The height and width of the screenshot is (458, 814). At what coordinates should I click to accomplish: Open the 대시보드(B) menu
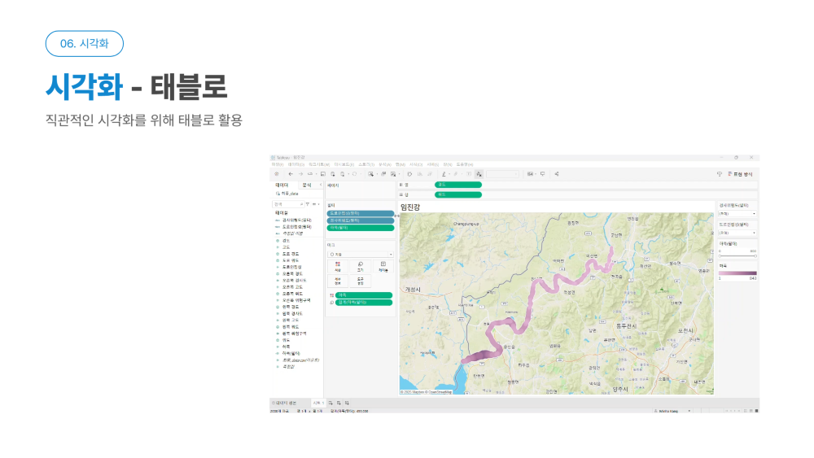click(x=344, y=164)
